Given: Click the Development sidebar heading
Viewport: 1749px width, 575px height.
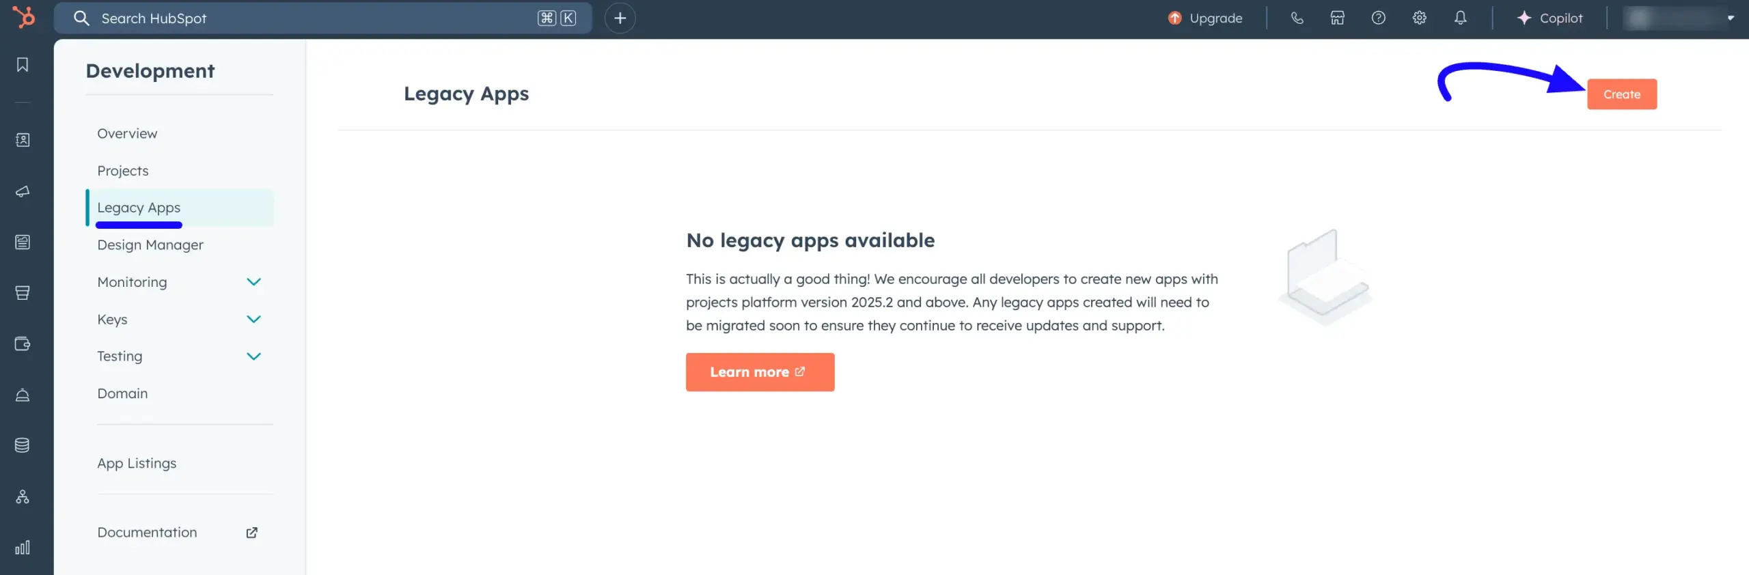Looking at the screenshot, I should click(x=150, y=71).
